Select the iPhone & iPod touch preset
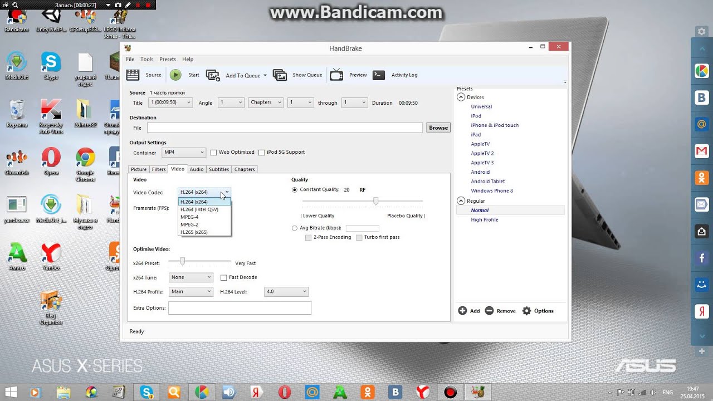The width and height of the screenshot is (713, 401). [495, 125]
